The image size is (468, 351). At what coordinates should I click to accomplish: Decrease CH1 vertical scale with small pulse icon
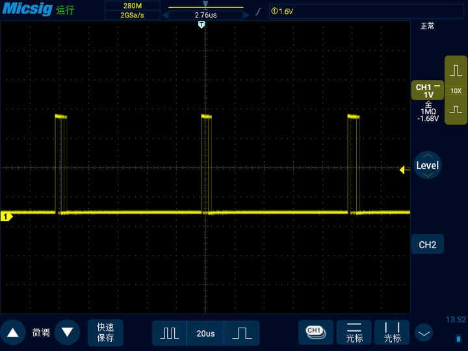(456, 110)
